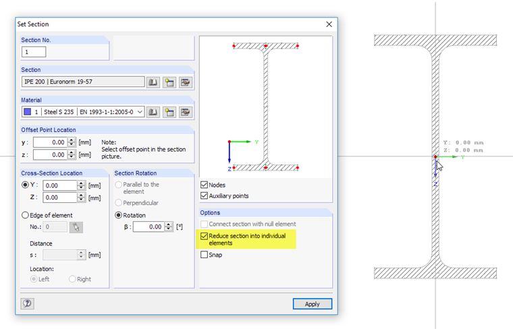
Task: Close the Set Section dialog
Action: (x=329, y=24)
